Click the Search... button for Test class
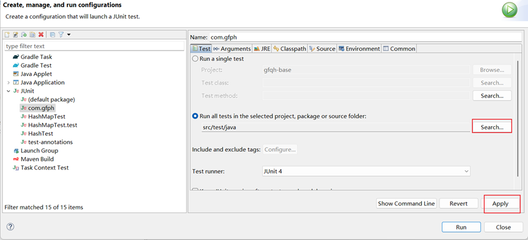528x240 pixels. 492,83
